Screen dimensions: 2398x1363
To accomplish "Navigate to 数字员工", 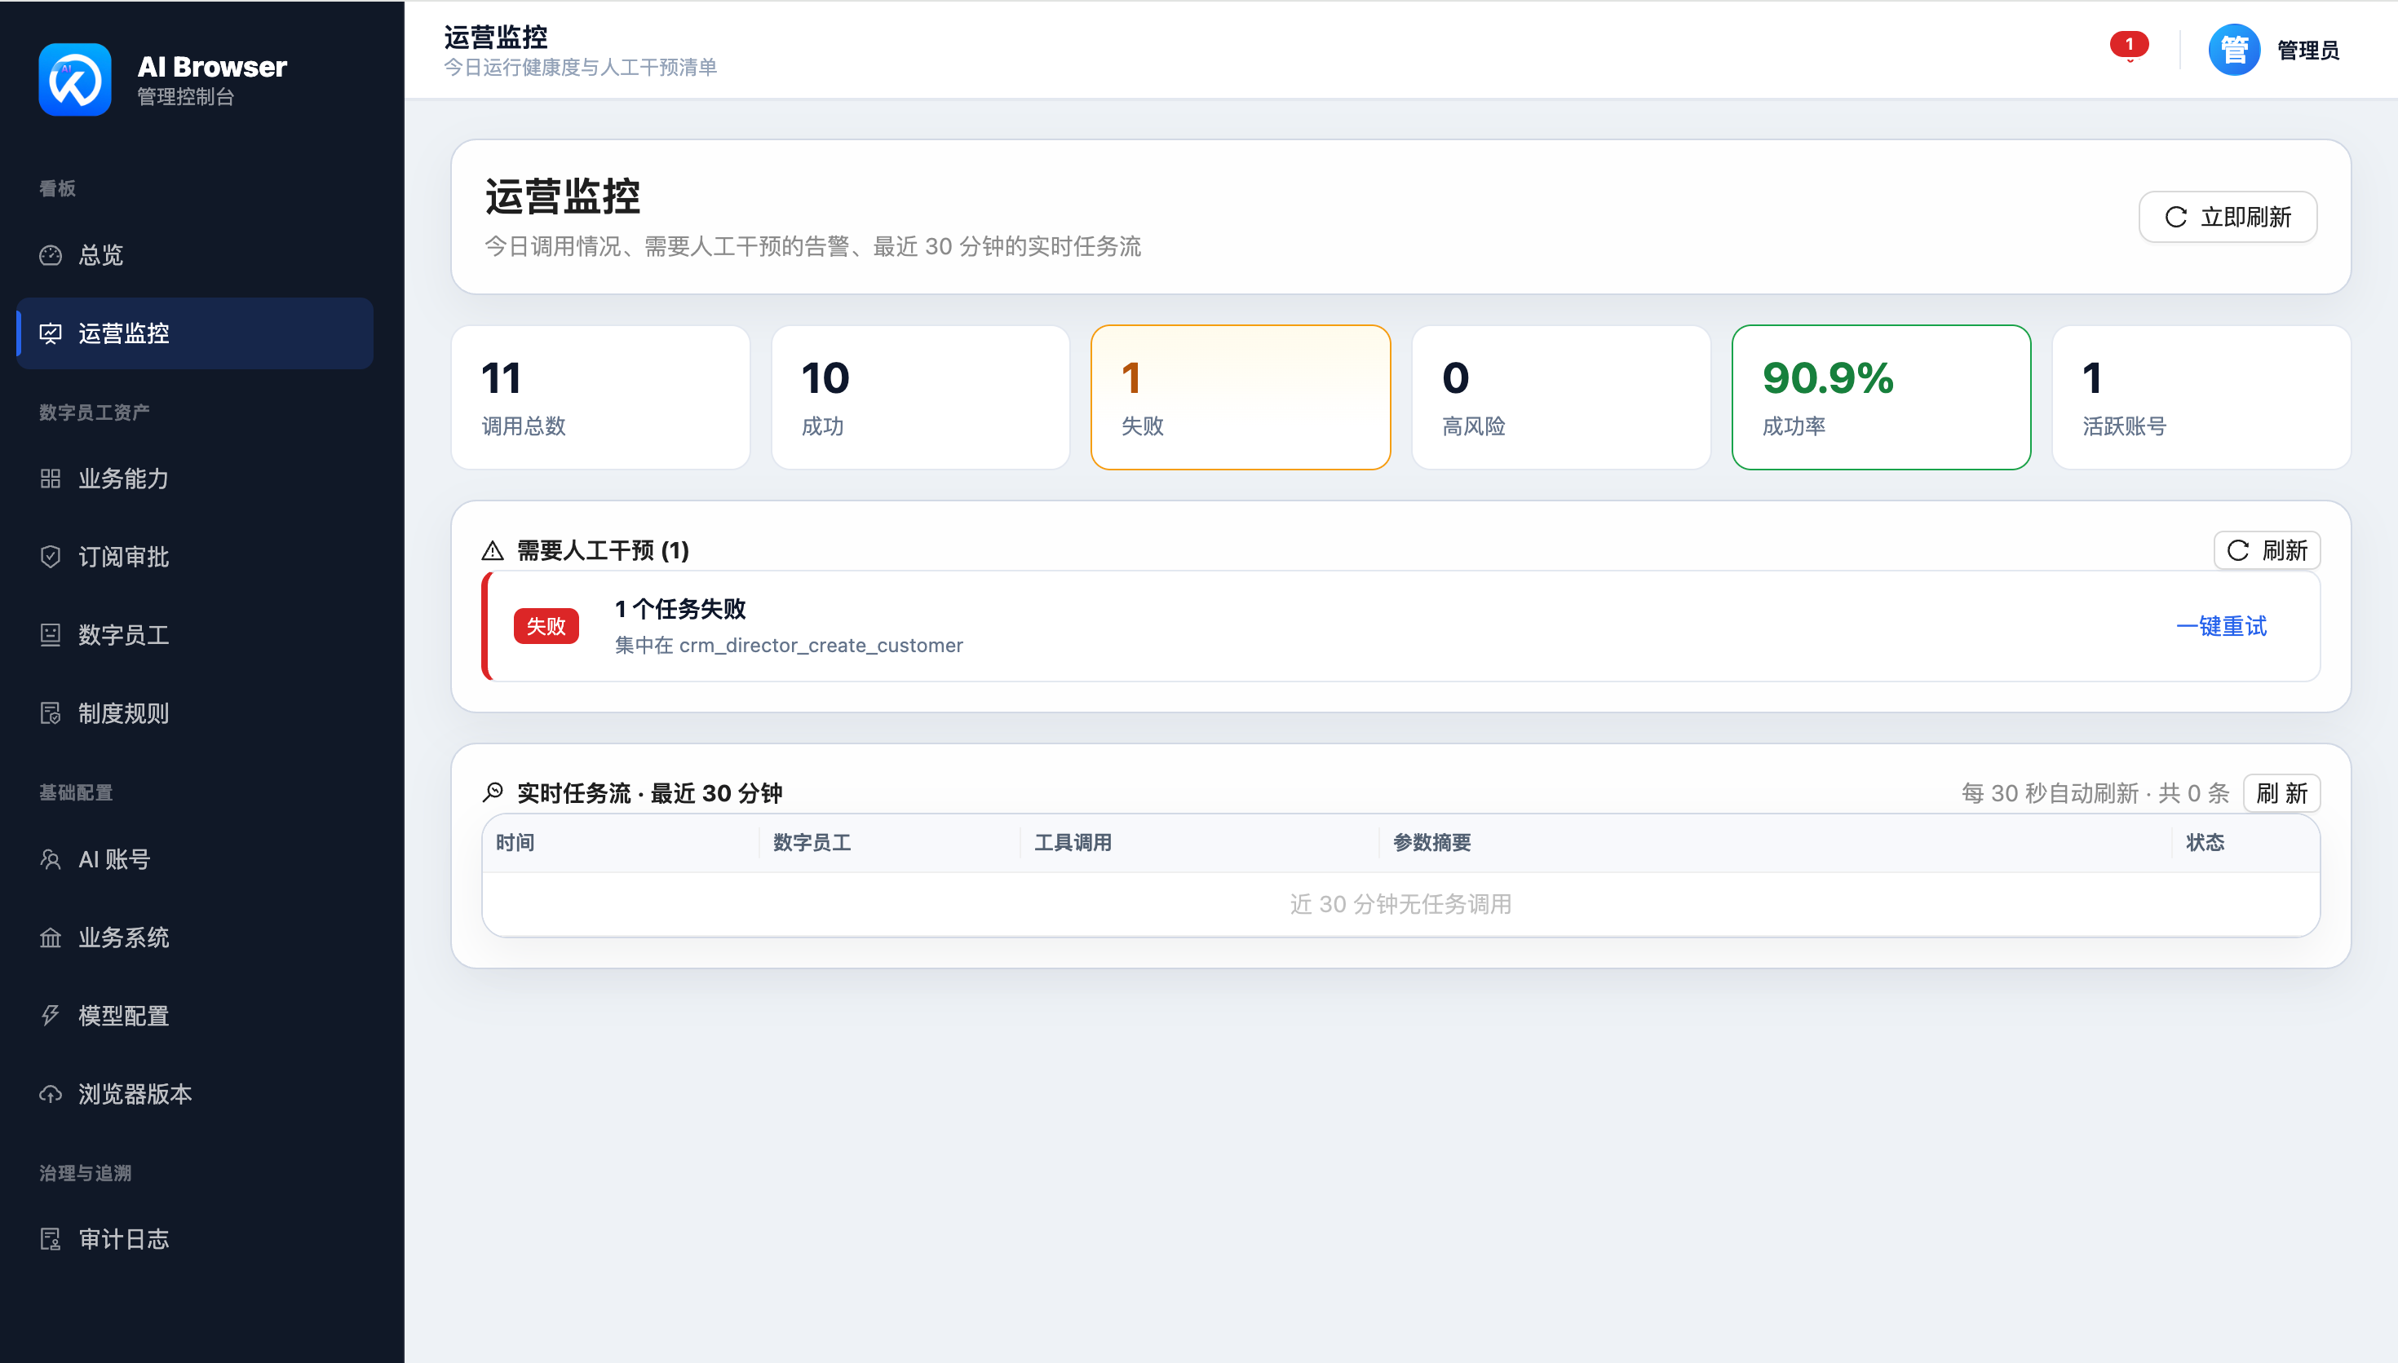I will click(195, 635).
